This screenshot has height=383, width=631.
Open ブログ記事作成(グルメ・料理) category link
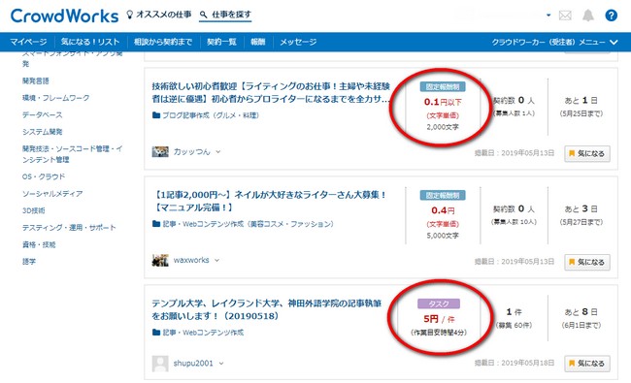pyautogui.click(x=211, y=115)
